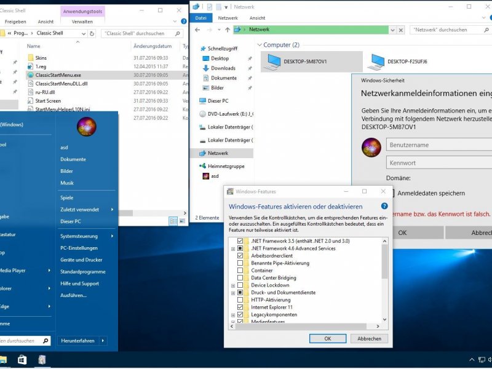Click the Benutzername input field
The height and width of the screenshot is (369, 492).
coord(439,145)
